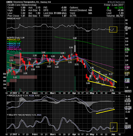Click the EMA(9) 1.97 legend entry
Viewport: 133px width, 136px height.
click(14, 47)
